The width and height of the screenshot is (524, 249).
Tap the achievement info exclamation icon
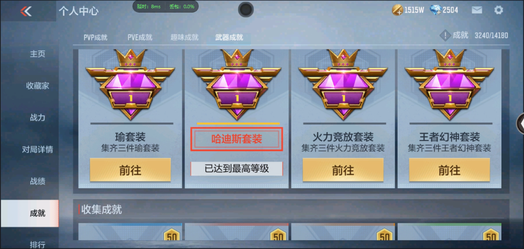[445, 36]
